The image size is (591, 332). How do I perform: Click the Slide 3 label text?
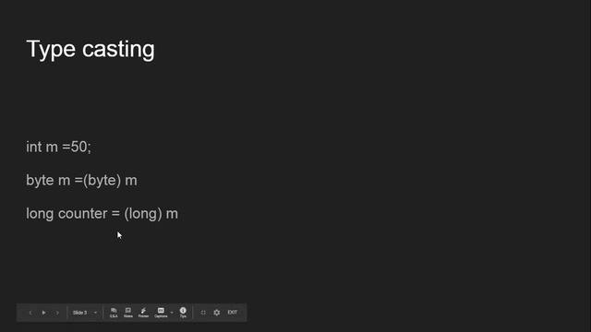click(x=80, y=313)
